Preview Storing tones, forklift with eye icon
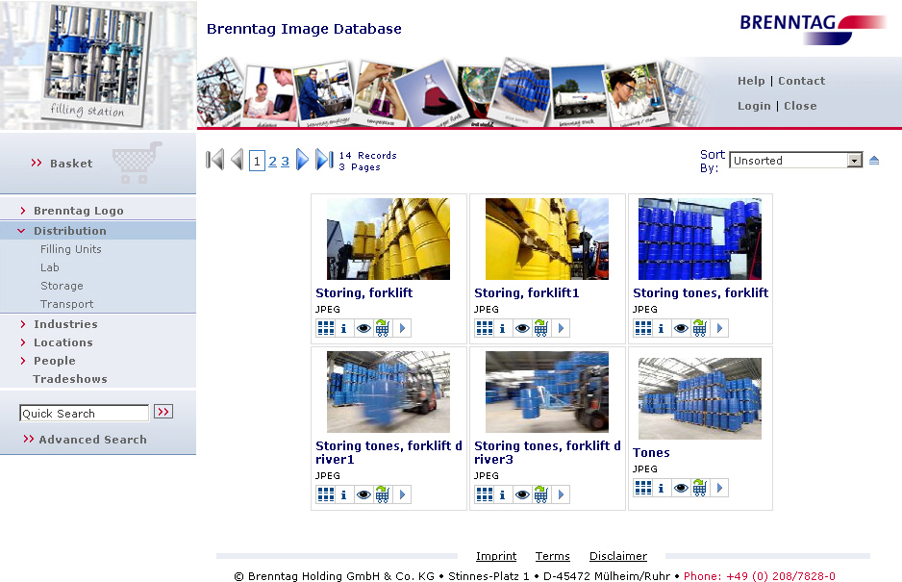902x582 pixels. pos(681,328)
